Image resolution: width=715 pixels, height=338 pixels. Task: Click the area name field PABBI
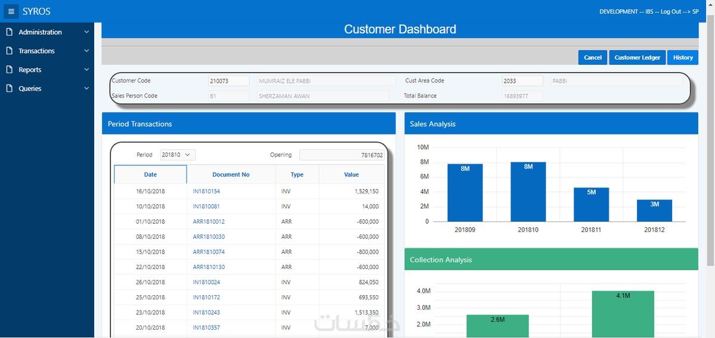tap(617, 81)
